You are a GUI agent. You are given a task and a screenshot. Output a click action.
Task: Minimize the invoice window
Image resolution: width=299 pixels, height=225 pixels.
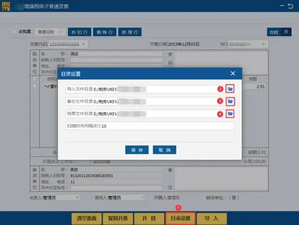pyautogui.click(x=282, y=6)
